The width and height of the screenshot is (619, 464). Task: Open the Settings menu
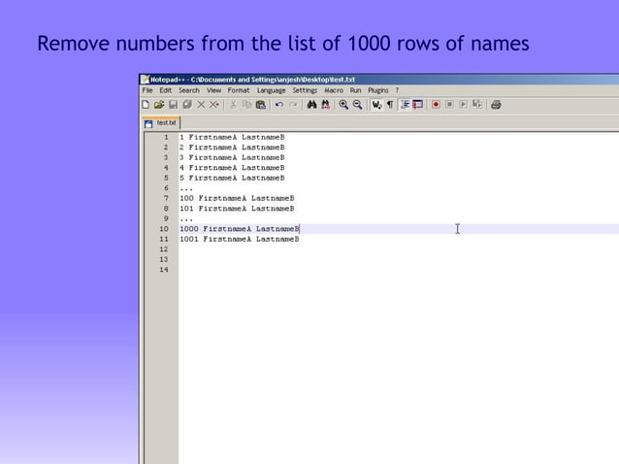(x=305, y=90)
